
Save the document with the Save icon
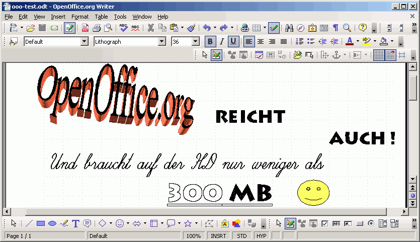click(x=42, y=28)
